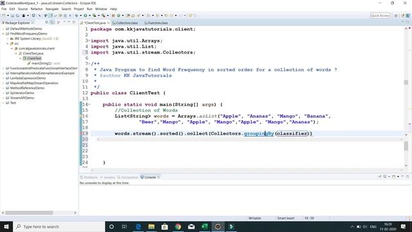Screen dimensions: 412x232
Task: Click the Writable status bar entry
Action: 255,218
